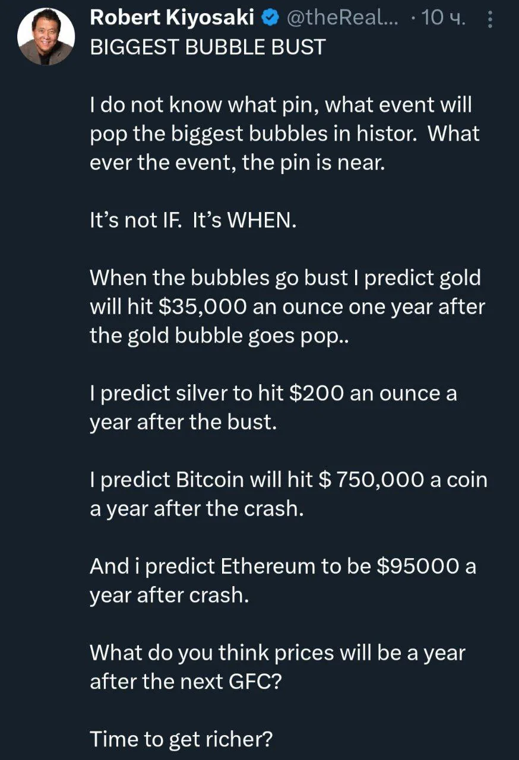Click the $95000 Ethereum price figure
Screen dimensions: 519x760
(417, 566)
